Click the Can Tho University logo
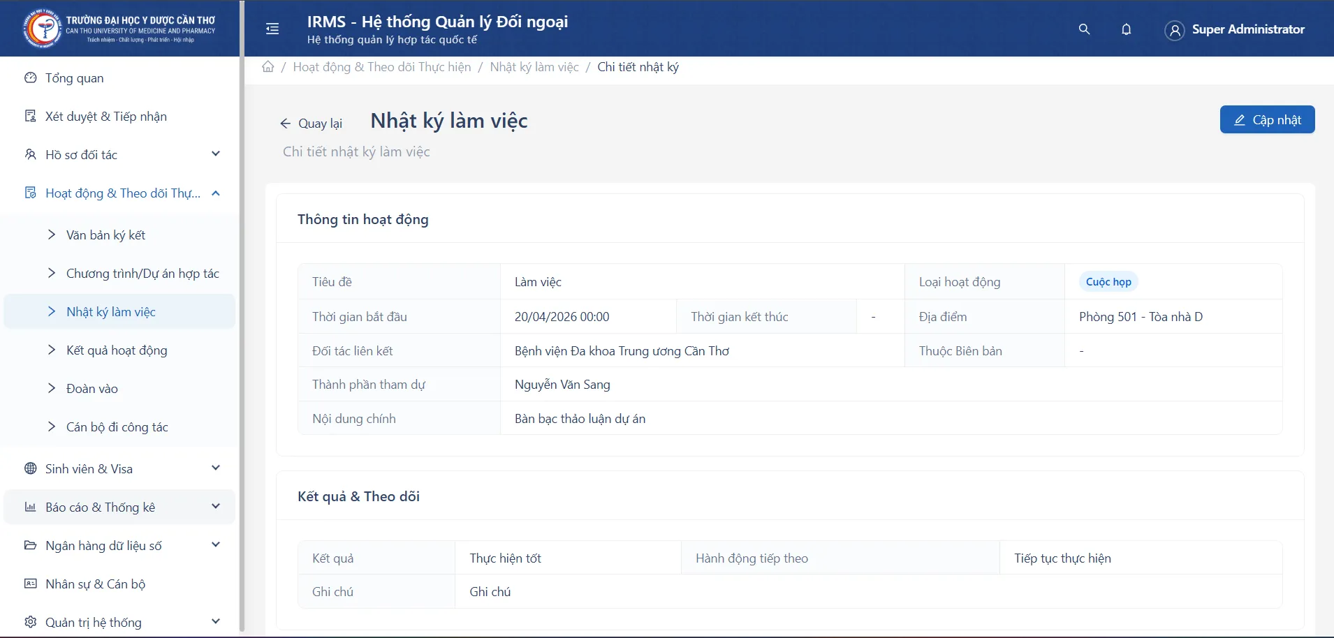Viewport: 1334px width, 638px height. 43,28
